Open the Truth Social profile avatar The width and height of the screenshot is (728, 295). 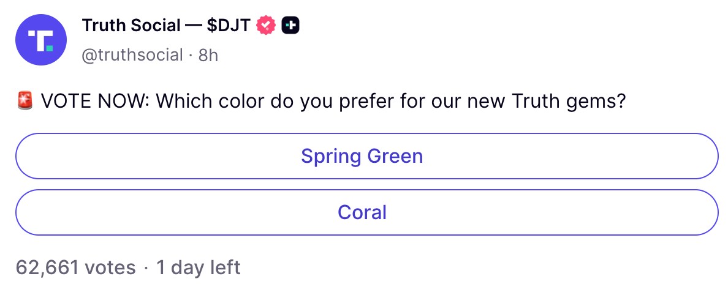41,40
